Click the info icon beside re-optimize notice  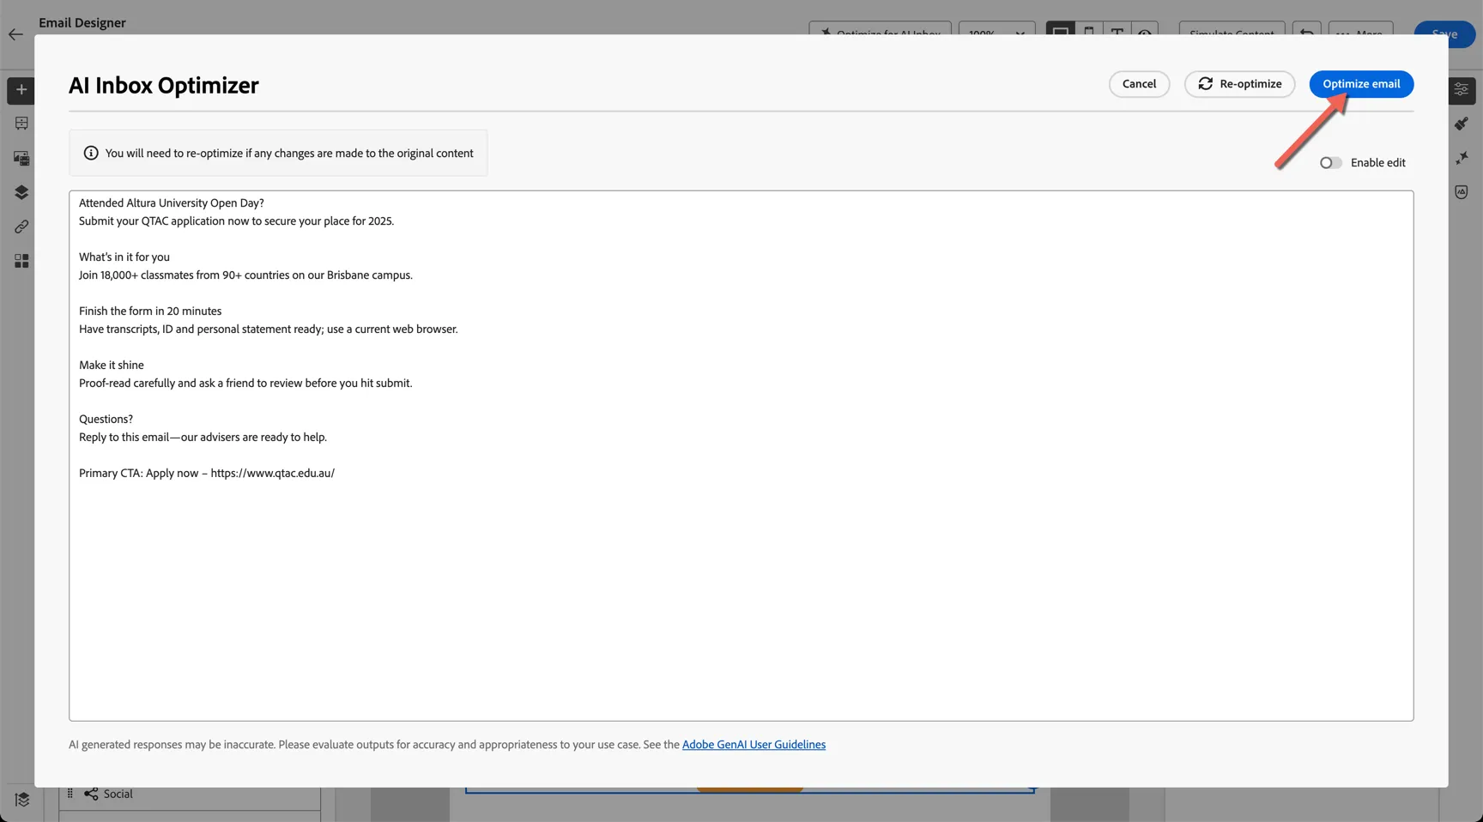91,154
